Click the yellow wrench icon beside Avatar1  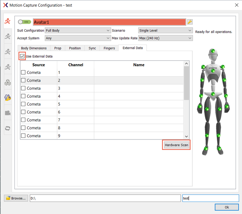pyautogui.click(x=190, y=22)
